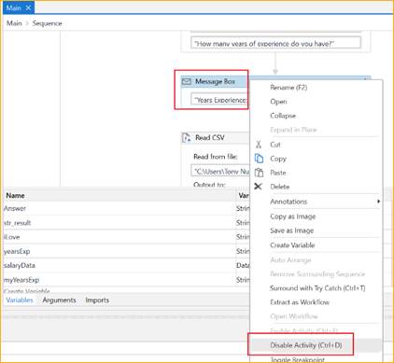This screenshot has width=394, height=363.
Task: Choose Extract as Workflow
Action: (300, 302)
